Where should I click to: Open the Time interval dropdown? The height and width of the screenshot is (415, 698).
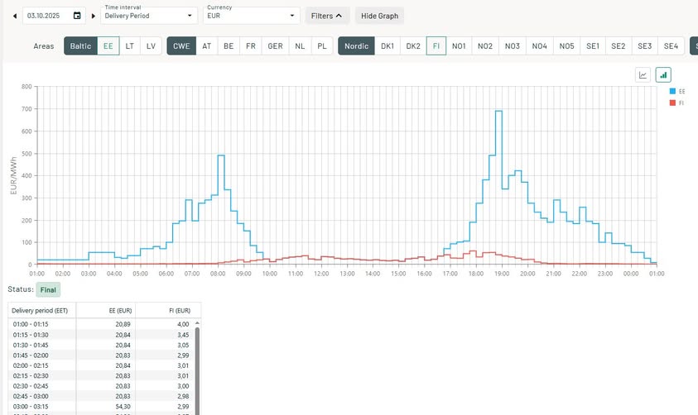[149, 16]
